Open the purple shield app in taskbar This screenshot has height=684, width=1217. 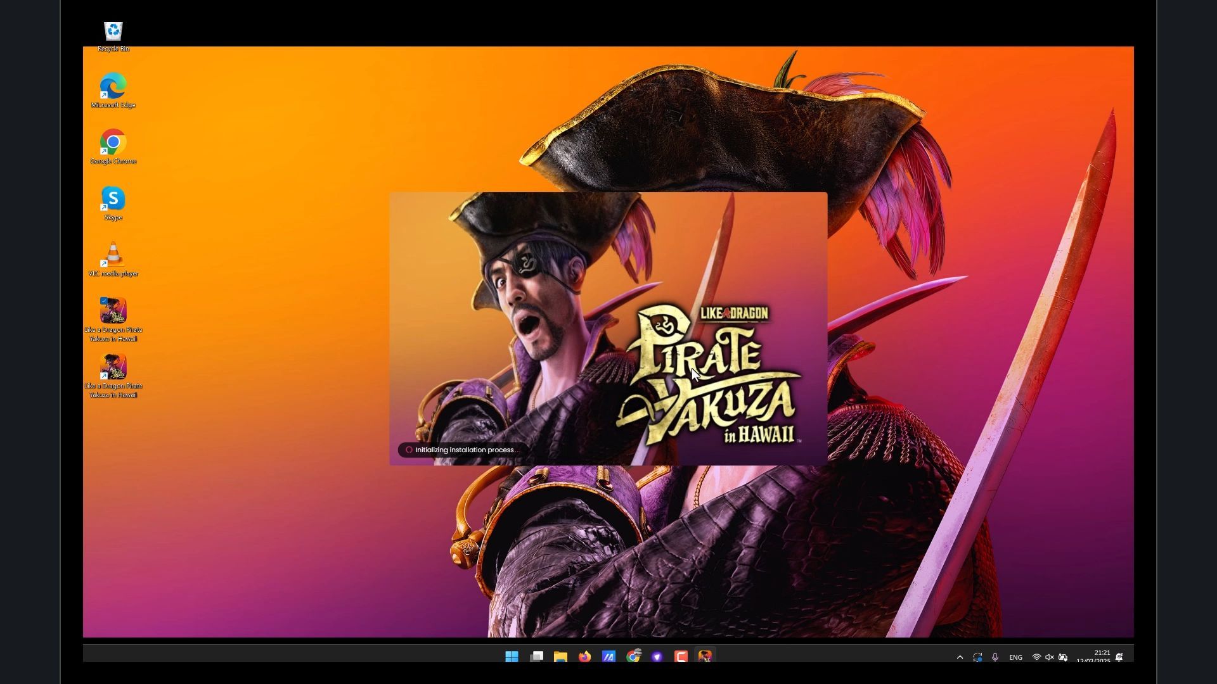click(657, 657)
